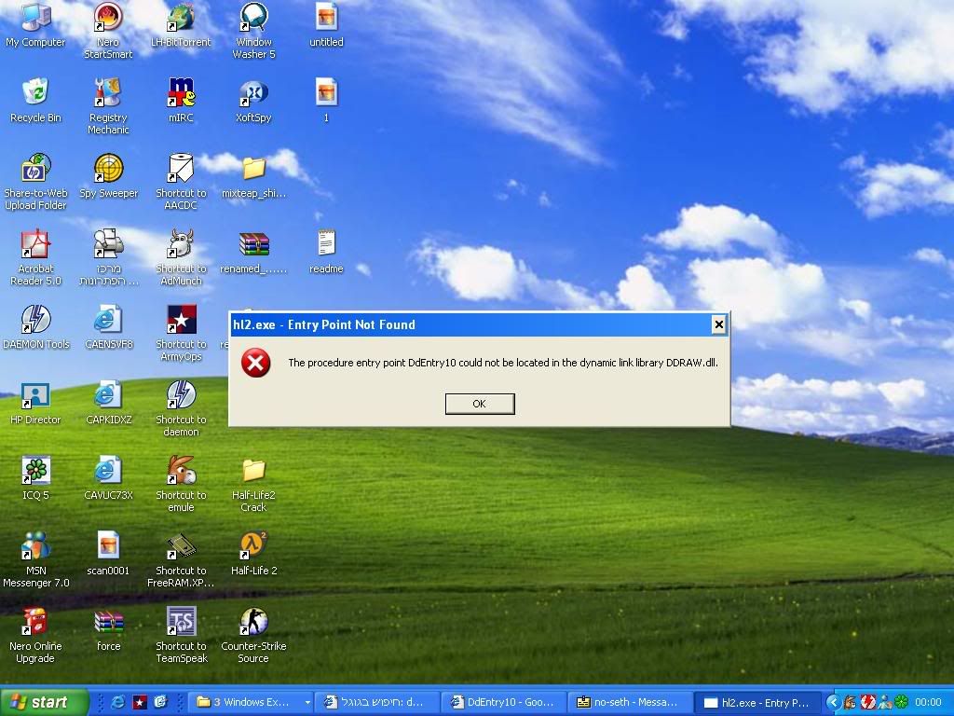Viewport: 954px width, 716px height.
Task: Select the CAENSVF8 Internet Explorer file
Action: tap(108, 327)
